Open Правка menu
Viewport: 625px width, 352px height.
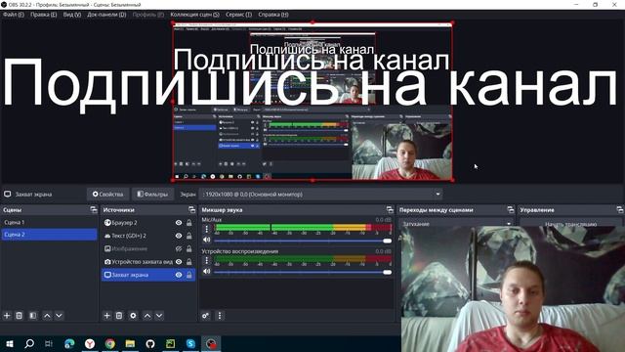43,15
